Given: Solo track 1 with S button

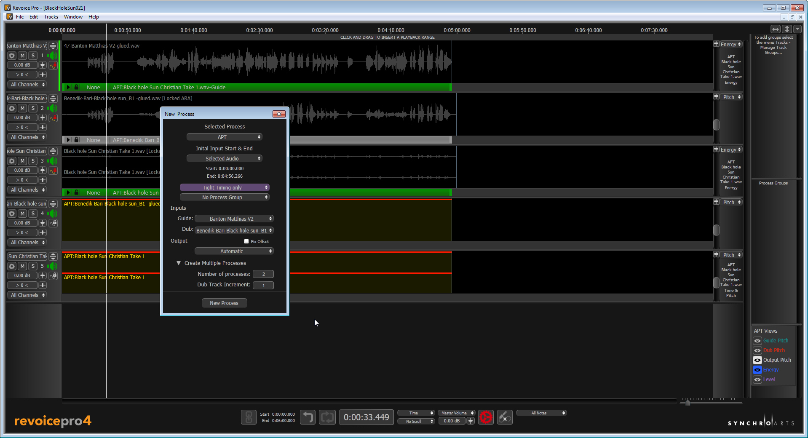Looking at the screenshot, I should tap(33, 56).
